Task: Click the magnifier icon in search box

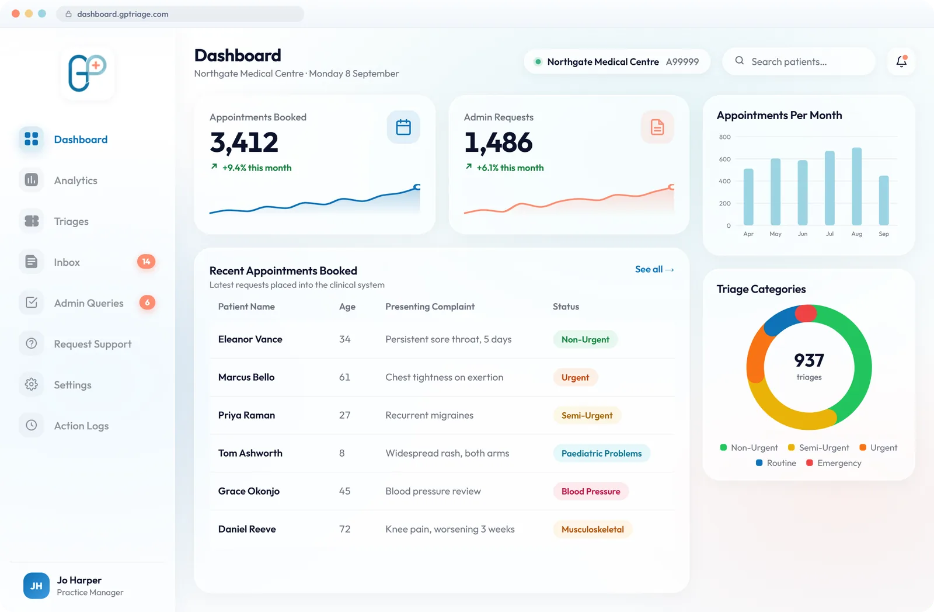Action: 740,61
